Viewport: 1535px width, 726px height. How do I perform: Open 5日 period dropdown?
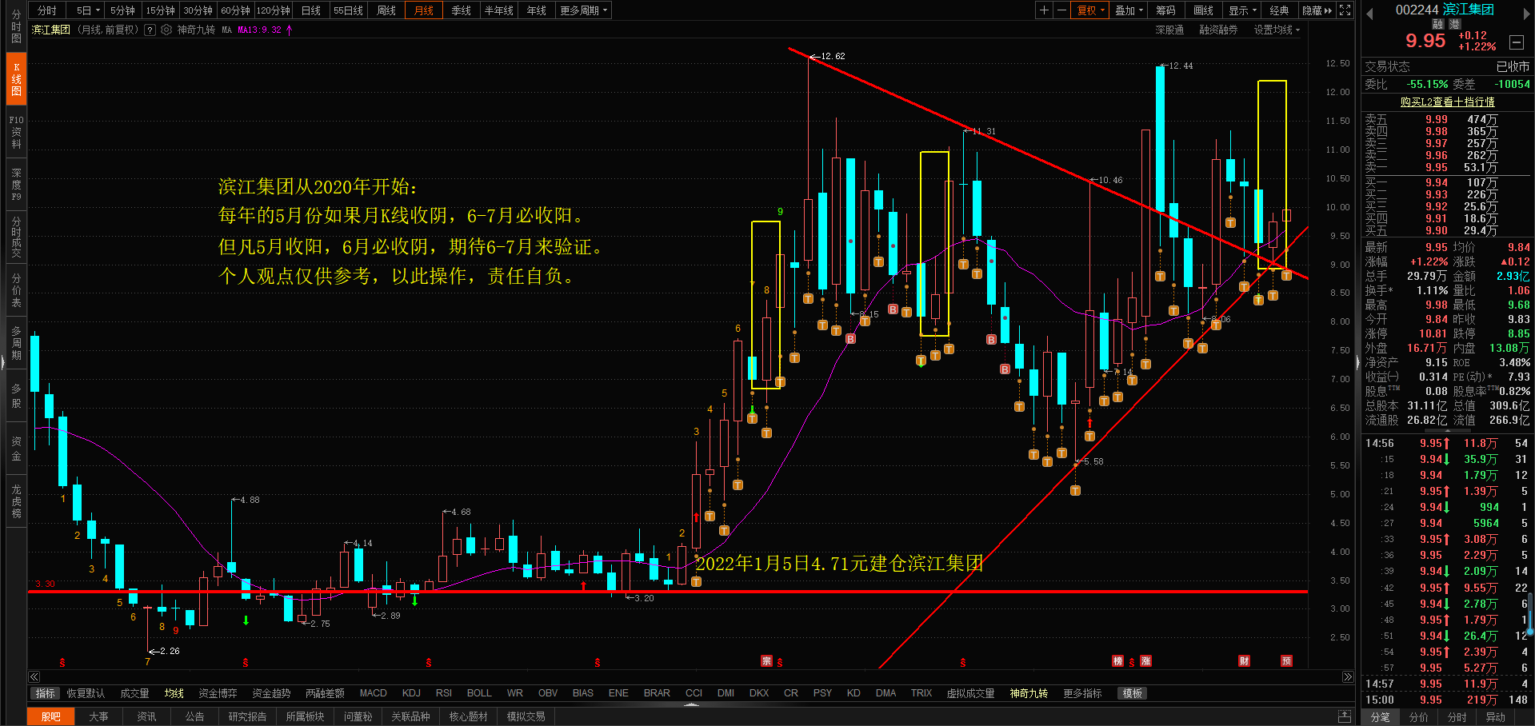pos(87,10)
